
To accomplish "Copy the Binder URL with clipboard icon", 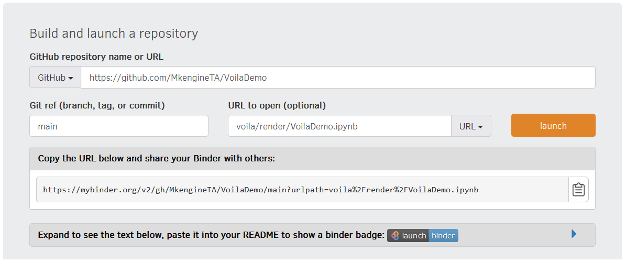I will pos(578,190).
